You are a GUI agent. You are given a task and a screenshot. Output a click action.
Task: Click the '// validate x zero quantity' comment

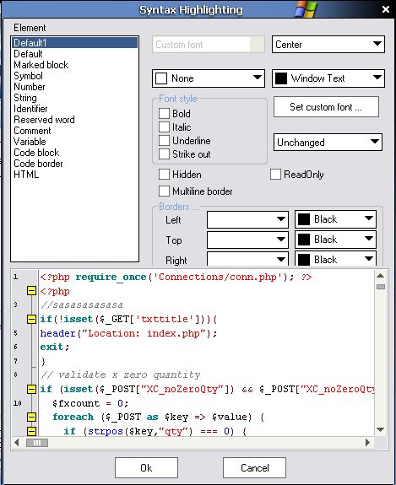[121, 375]
